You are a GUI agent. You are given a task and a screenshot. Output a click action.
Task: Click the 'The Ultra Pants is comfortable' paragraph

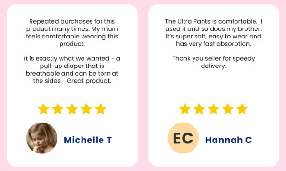214,33
